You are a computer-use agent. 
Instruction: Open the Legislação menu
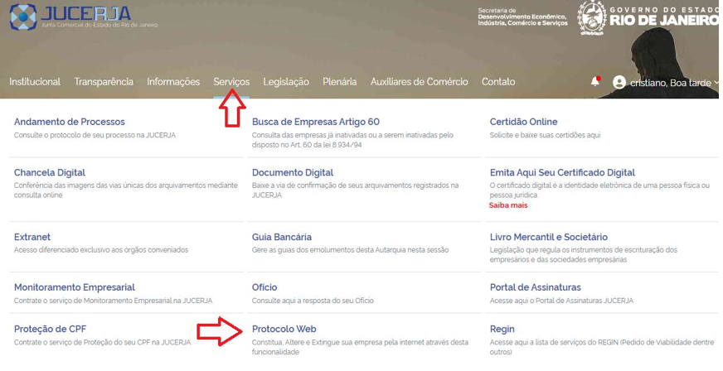coord(286,82)
